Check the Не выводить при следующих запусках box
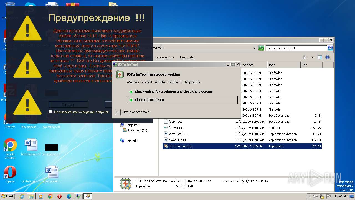Image resolution: width=355 pixels, height=200 pixels. point(50,112)
